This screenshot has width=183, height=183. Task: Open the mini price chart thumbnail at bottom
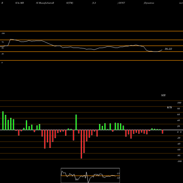tap(90, 175)
